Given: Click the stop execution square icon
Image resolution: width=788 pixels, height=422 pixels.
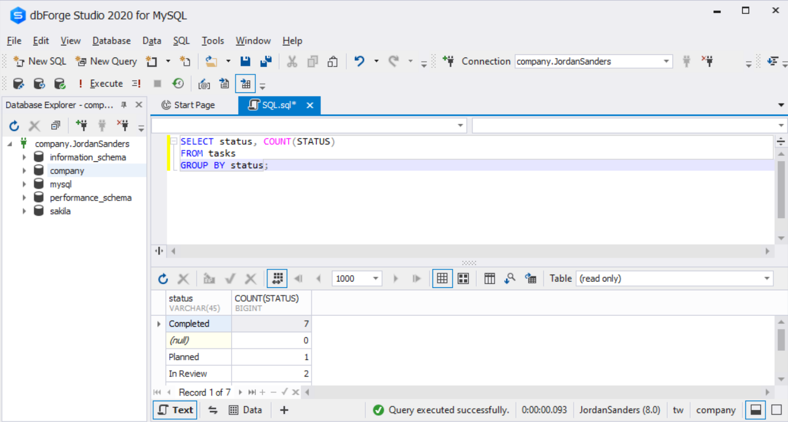Looking at the screenshot, I should pyautogui.click(x=158, y=84).
